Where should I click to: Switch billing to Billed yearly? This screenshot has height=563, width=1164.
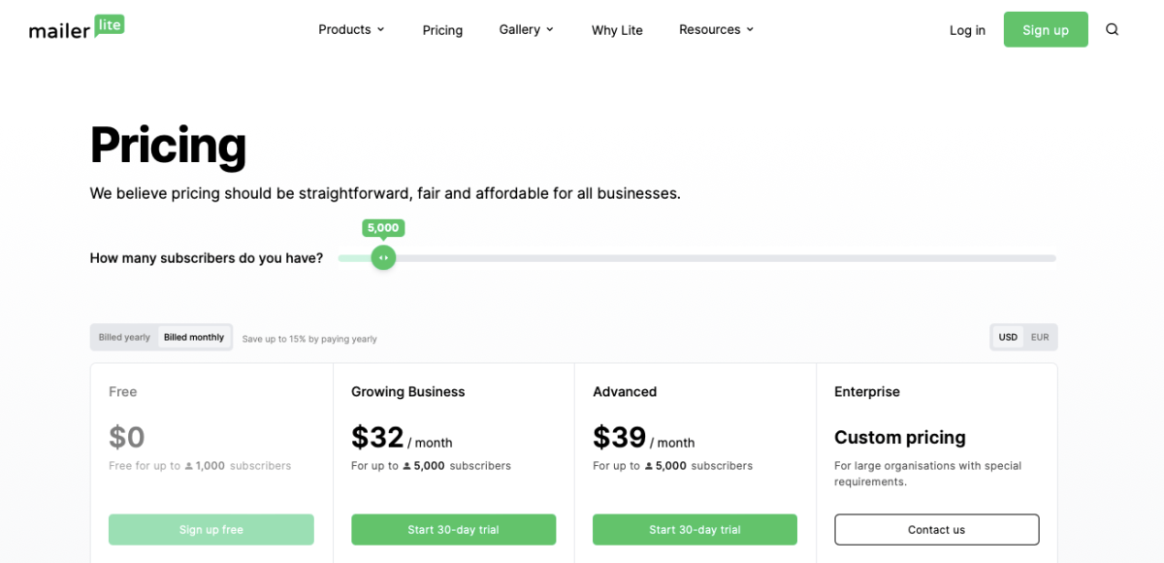pyautogui.click(x=123, y=337)
